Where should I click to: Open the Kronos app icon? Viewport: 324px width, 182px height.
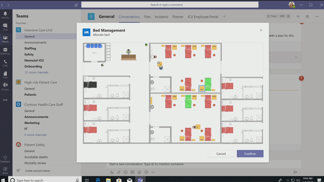(5, 87)
